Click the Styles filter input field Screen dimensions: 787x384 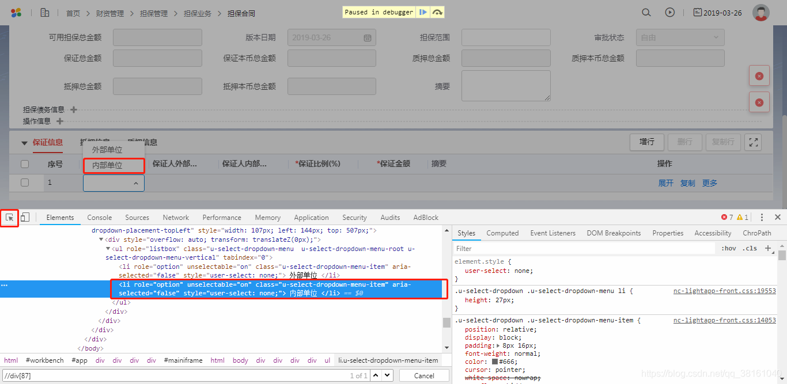point(584,248)
